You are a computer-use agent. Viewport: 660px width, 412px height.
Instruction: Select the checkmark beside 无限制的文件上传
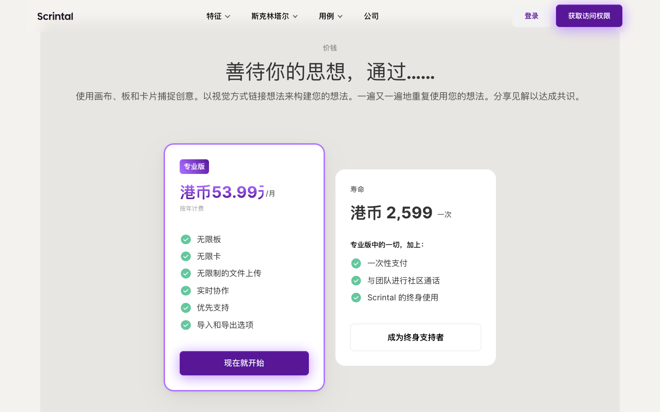point(186,273)
